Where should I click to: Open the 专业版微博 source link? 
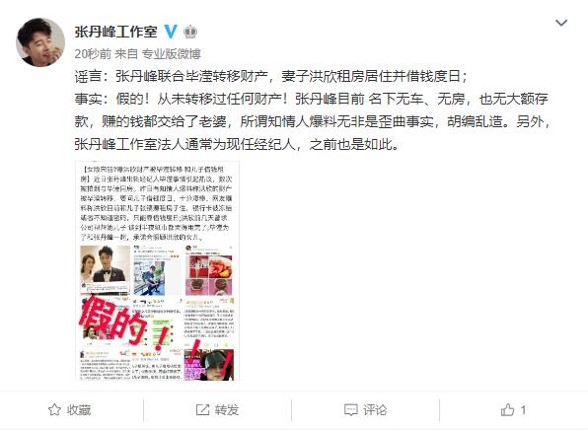click(171, 54)
